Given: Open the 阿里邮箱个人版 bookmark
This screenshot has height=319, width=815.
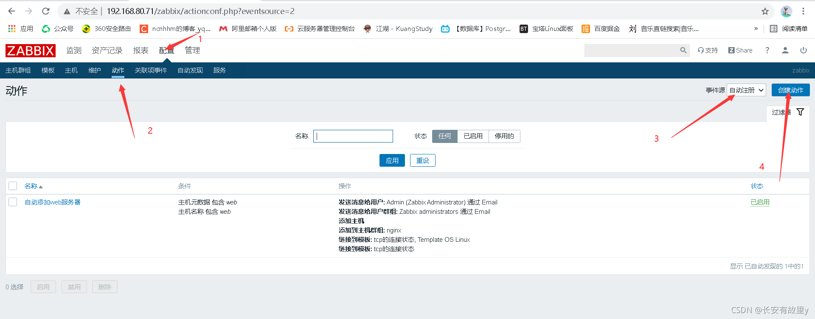Looking at the screenshot, I should pos(248,28).
